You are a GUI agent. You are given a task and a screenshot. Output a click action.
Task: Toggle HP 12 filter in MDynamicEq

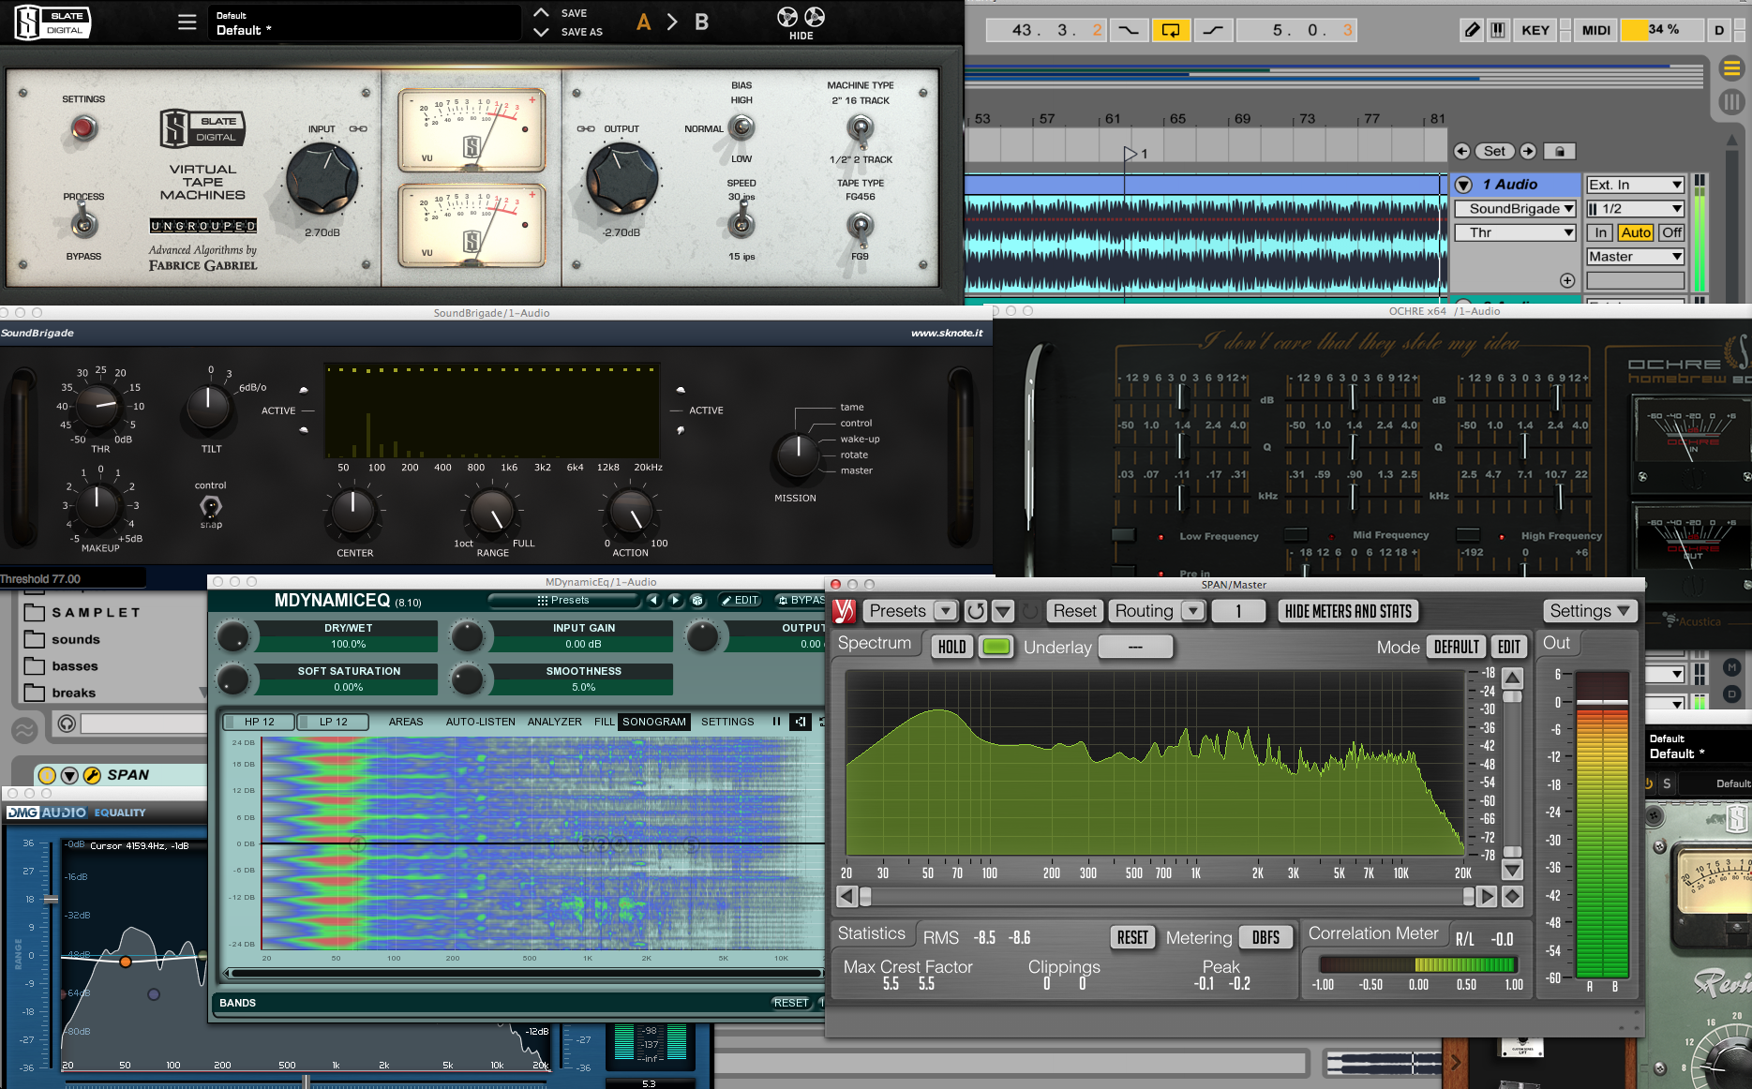259,722
